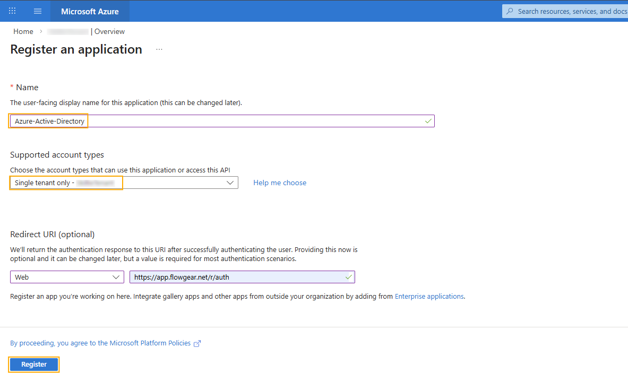
Task: Click the search magnifier icon
Action: (510, 11)
